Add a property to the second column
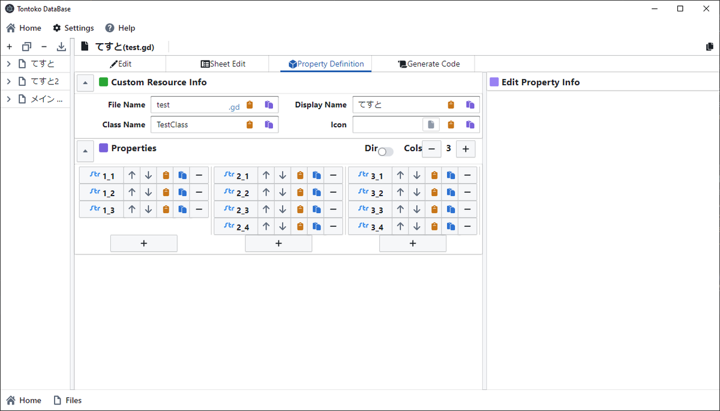 click(278, 243)
